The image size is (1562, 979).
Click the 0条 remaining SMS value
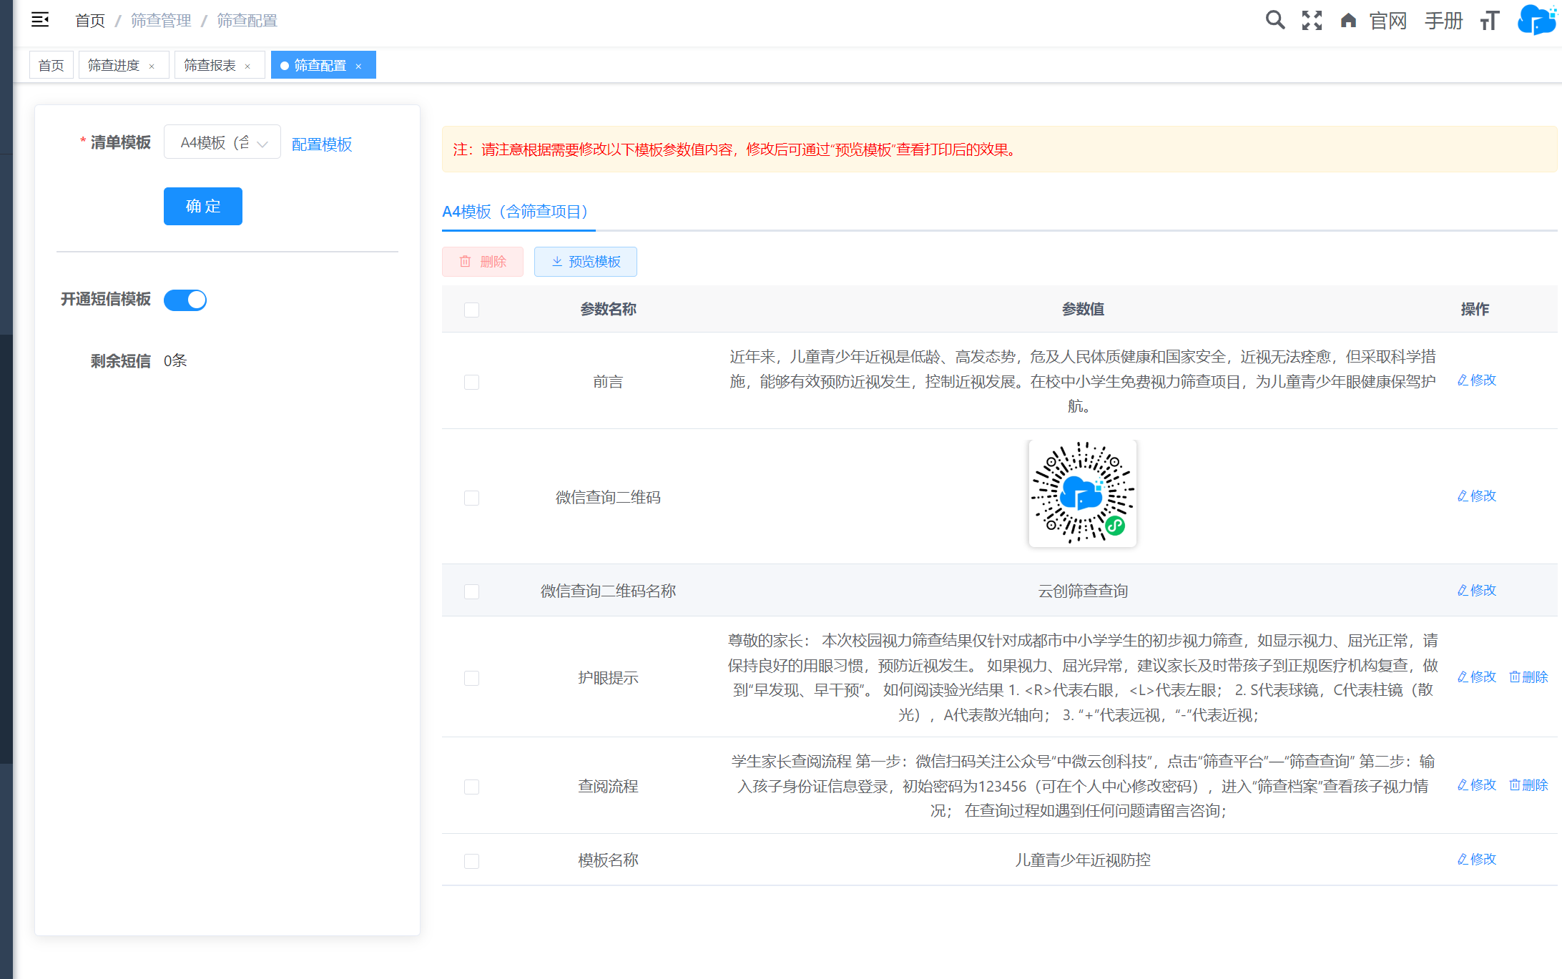(175, 360)
